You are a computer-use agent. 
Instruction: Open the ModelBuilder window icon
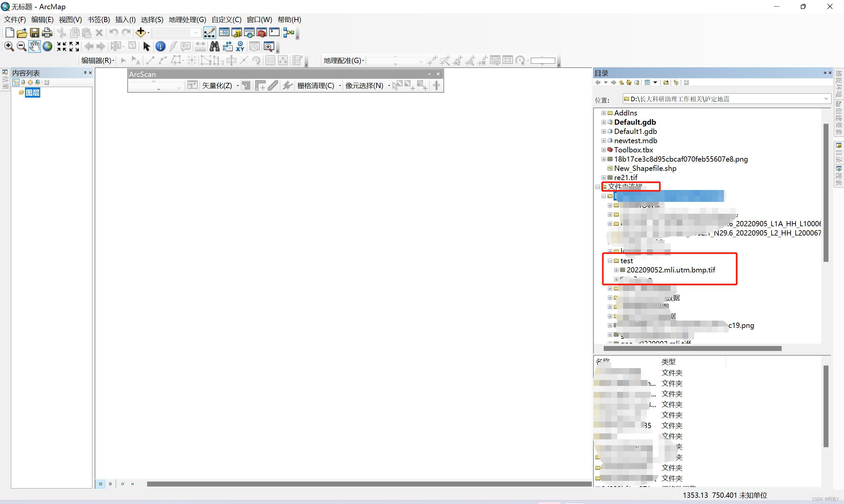(289, 33)
